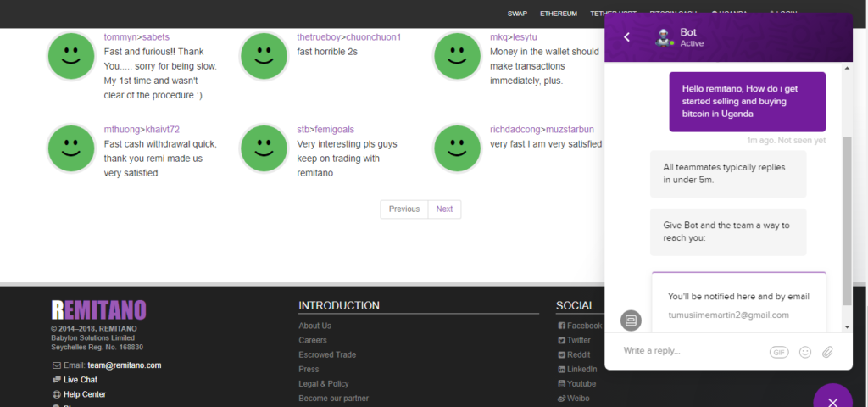Image resolution: width=868 pixels, height=407 pixels.
Task: Open the Escrowed Trade footer link
Action: click(x=327, y=354)
